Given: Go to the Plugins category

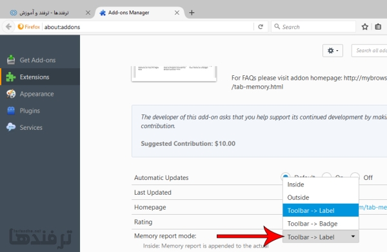Looking at the screenshot, I should click(30, 111).
